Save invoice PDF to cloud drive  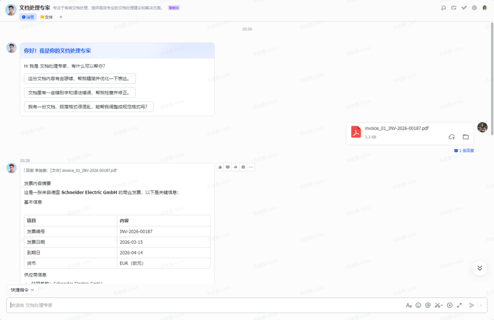pyautogui.click(x=452, y=137)
